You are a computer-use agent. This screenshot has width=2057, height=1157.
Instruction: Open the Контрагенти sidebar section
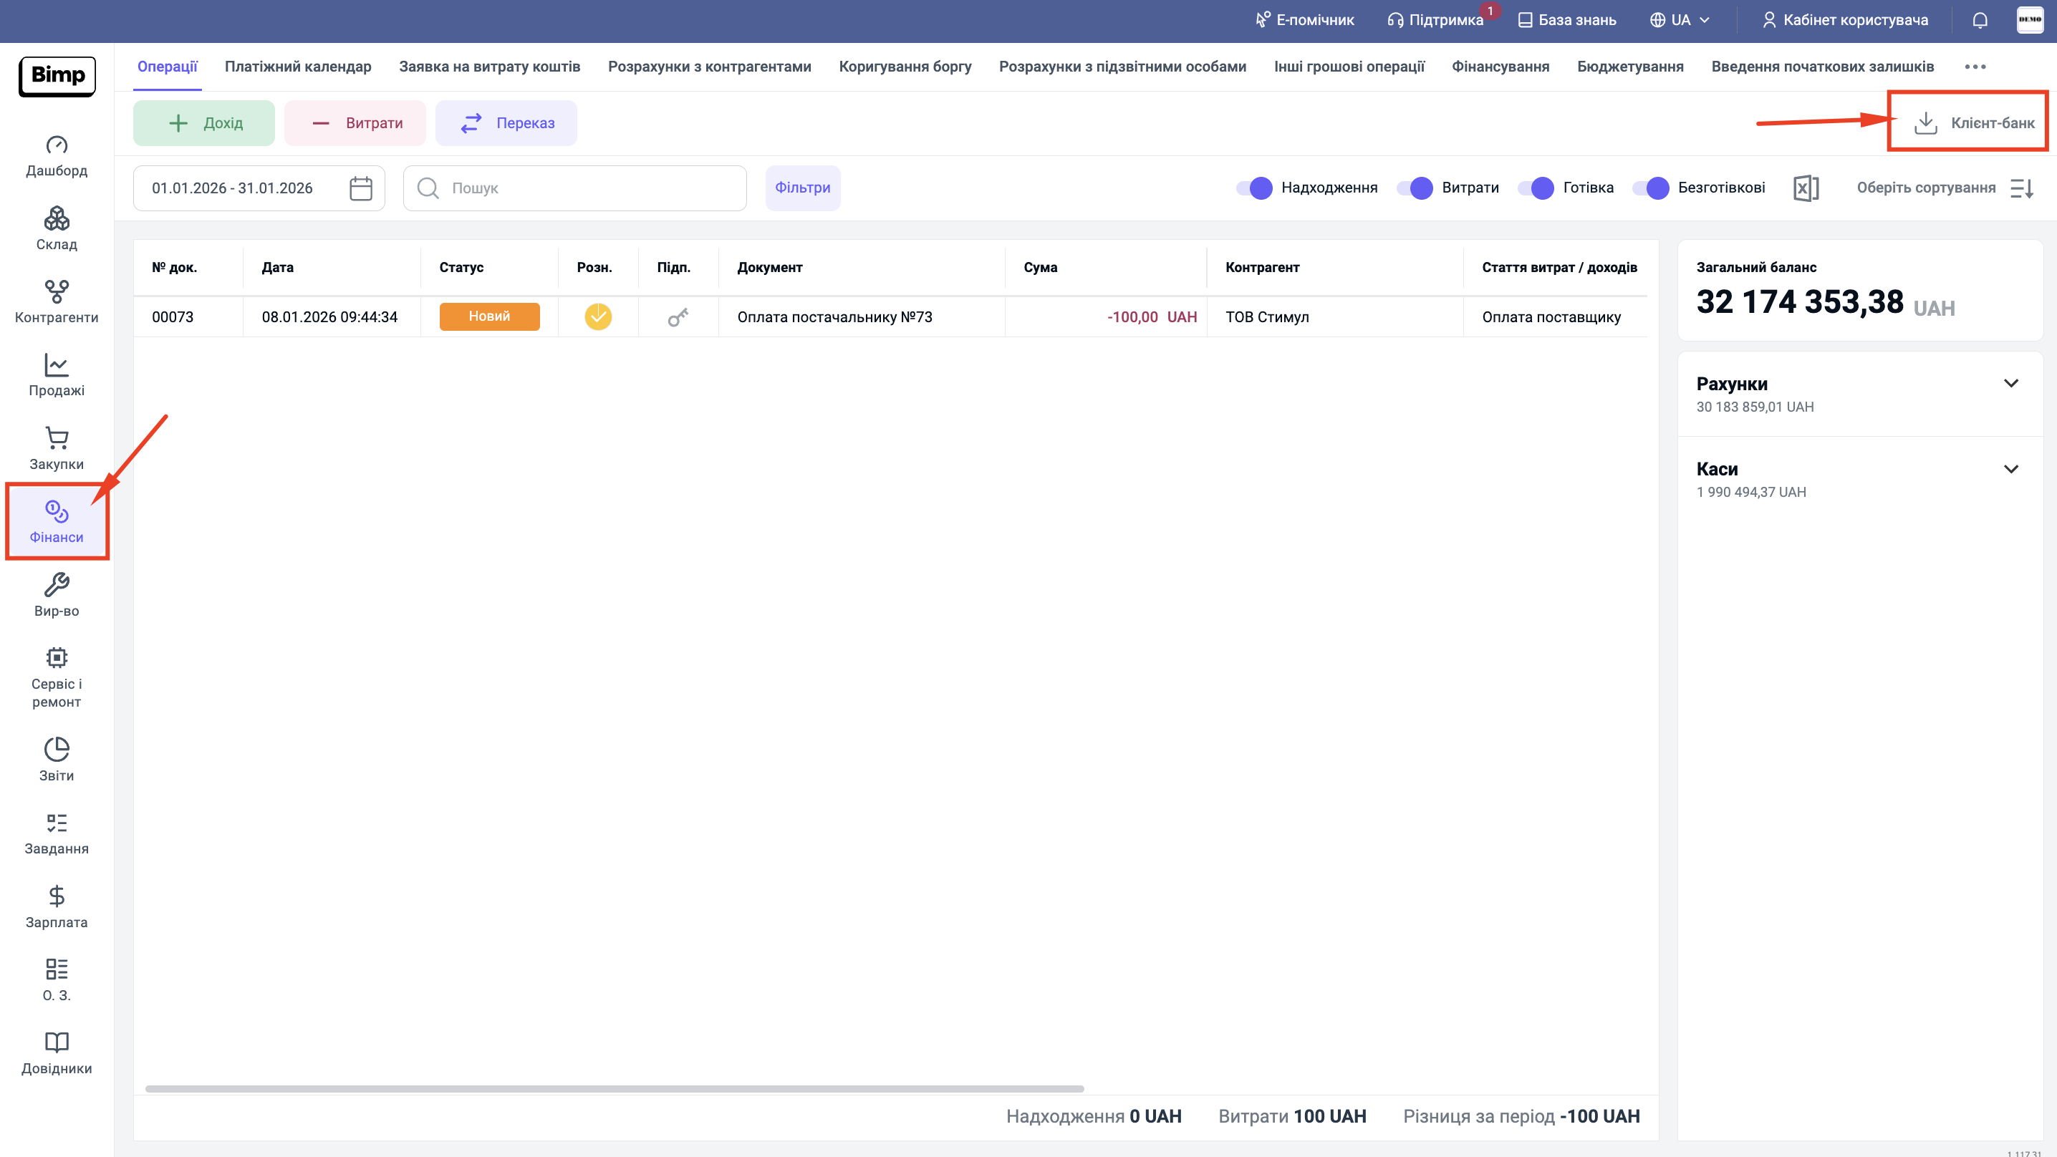[56, 301]
